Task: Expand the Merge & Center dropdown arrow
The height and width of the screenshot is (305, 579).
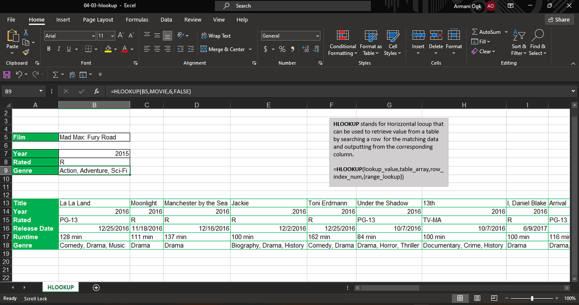Action: coord(249,49)
